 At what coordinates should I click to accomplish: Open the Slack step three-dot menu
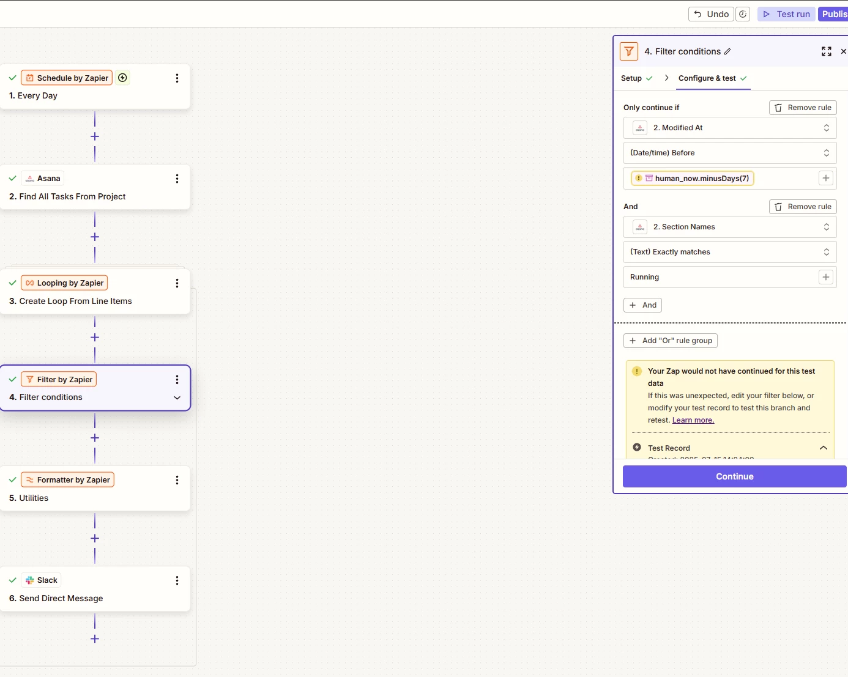(177, 580)
